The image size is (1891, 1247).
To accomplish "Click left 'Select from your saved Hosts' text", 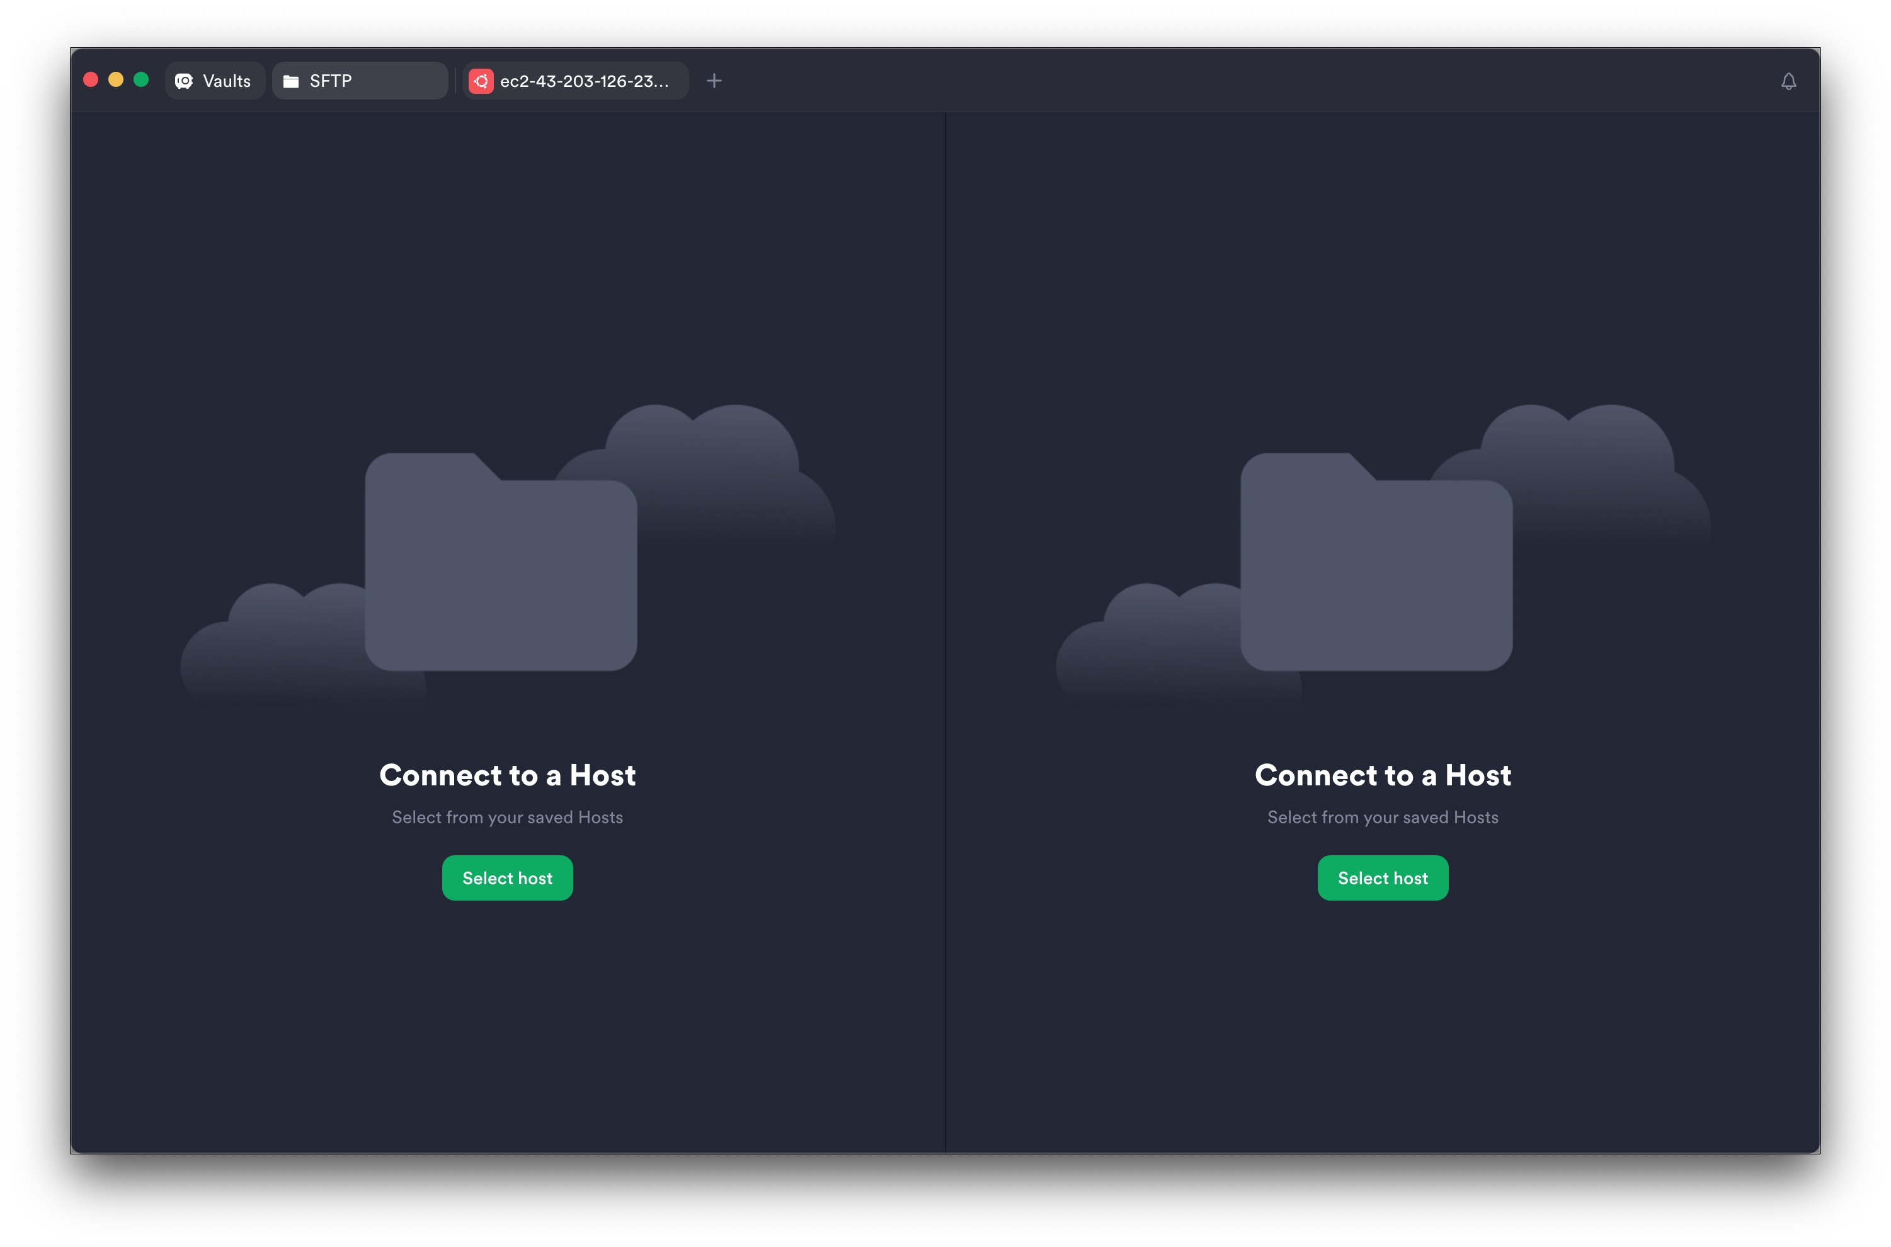I will click(x=507, y=817).
